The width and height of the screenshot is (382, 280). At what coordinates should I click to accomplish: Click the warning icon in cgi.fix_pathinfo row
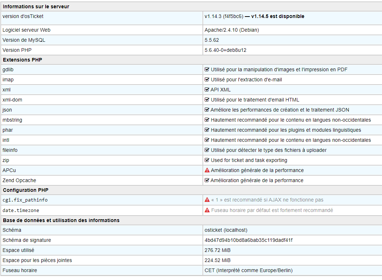(x=207, y=200)
